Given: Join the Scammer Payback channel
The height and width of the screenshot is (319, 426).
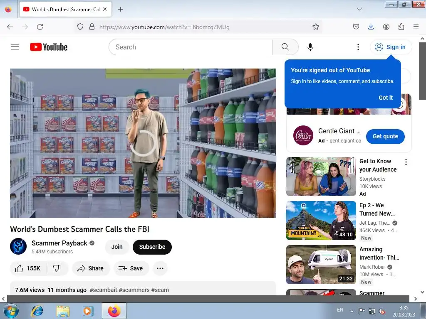Looking at the screenshot, I should (x=117, y=247).
